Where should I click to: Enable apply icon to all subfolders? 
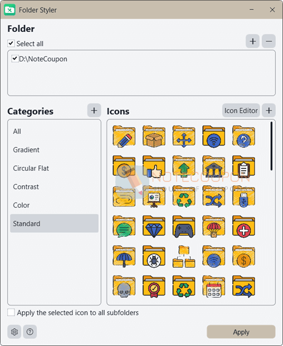11,313
